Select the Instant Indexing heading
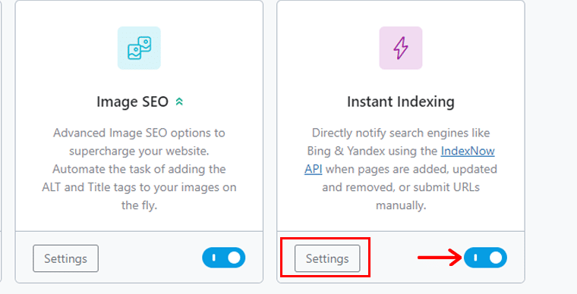The image size is (577, 294). coord(401,102)
